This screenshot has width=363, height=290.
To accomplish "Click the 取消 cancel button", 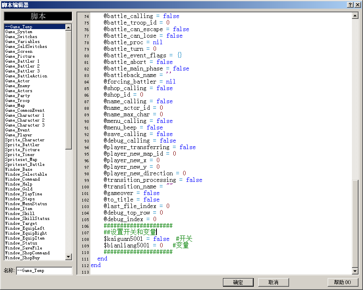I will pyautogui.click(x=273, y=282).
